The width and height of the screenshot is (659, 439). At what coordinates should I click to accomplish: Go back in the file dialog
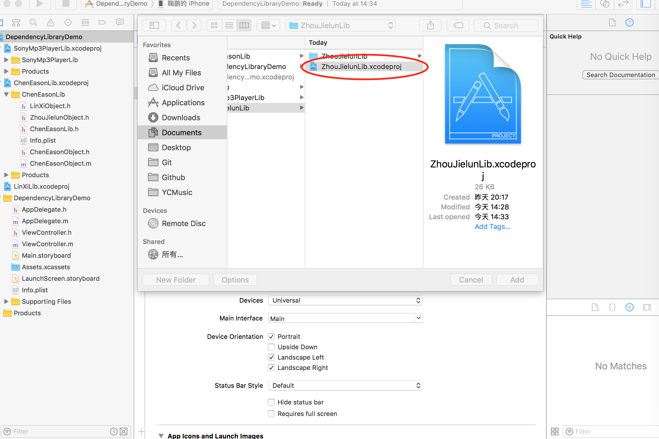click(179, 25)
